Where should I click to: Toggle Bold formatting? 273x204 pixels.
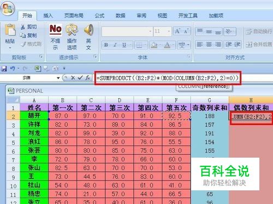[106, 45]
